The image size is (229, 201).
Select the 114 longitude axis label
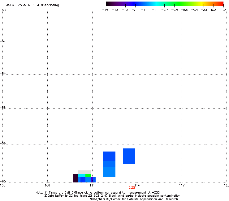pyautogui.click(x=137, y=185)
